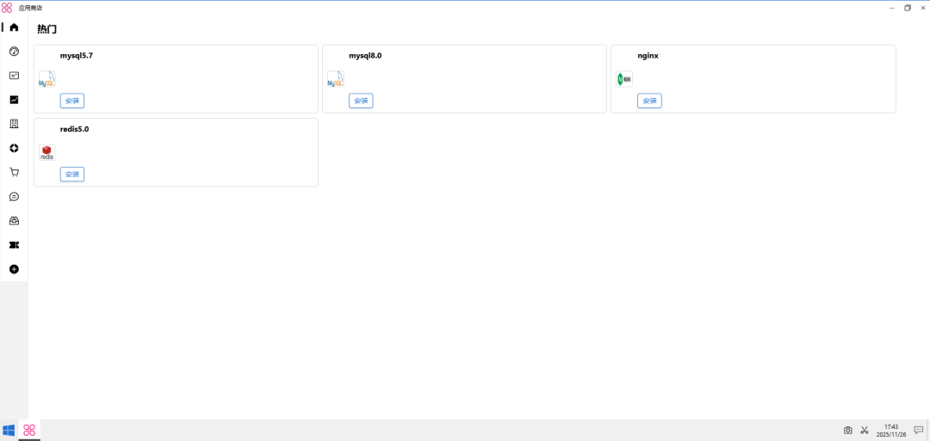The width and height of the screenshot is (930, 441).
Task: Click the nginx logo thumbnail
Action: click(x=624, y=79)
